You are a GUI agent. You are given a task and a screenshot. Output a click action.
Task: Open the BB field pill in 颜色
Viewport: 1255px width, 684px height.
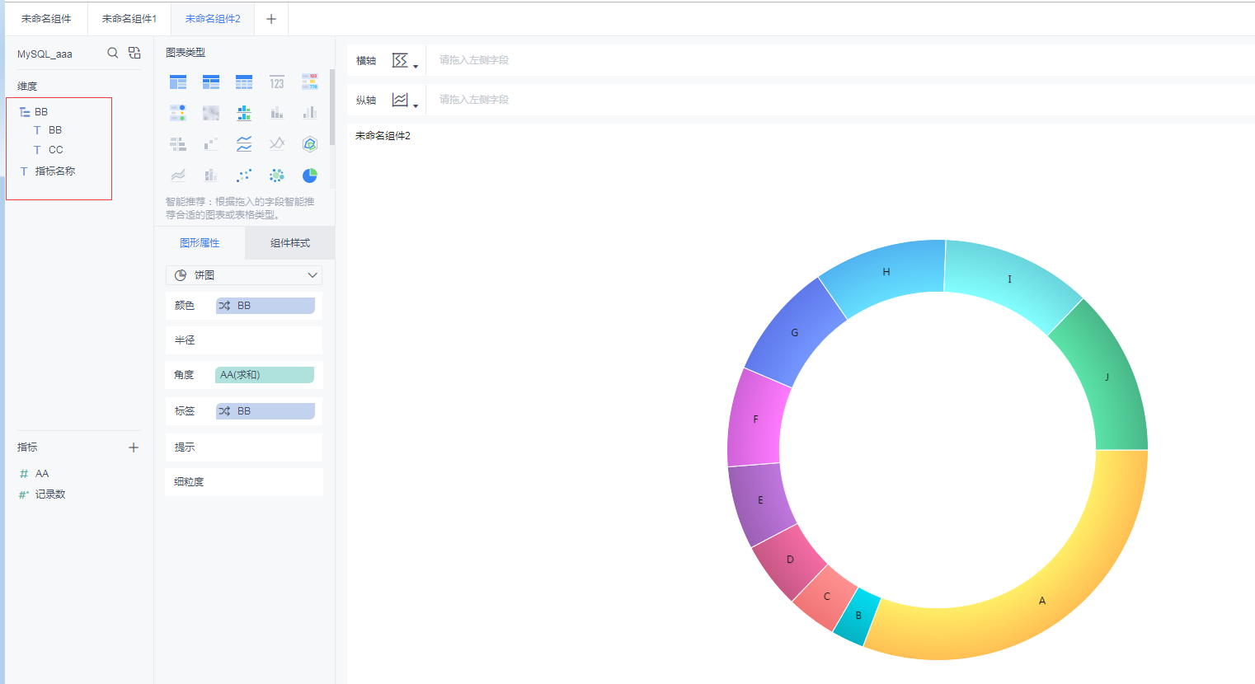pos(266,306)
